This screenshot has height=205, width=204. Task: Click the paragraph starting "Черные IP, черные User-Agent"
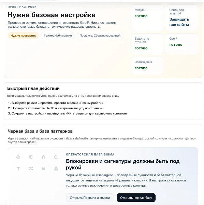coord(126,180)
